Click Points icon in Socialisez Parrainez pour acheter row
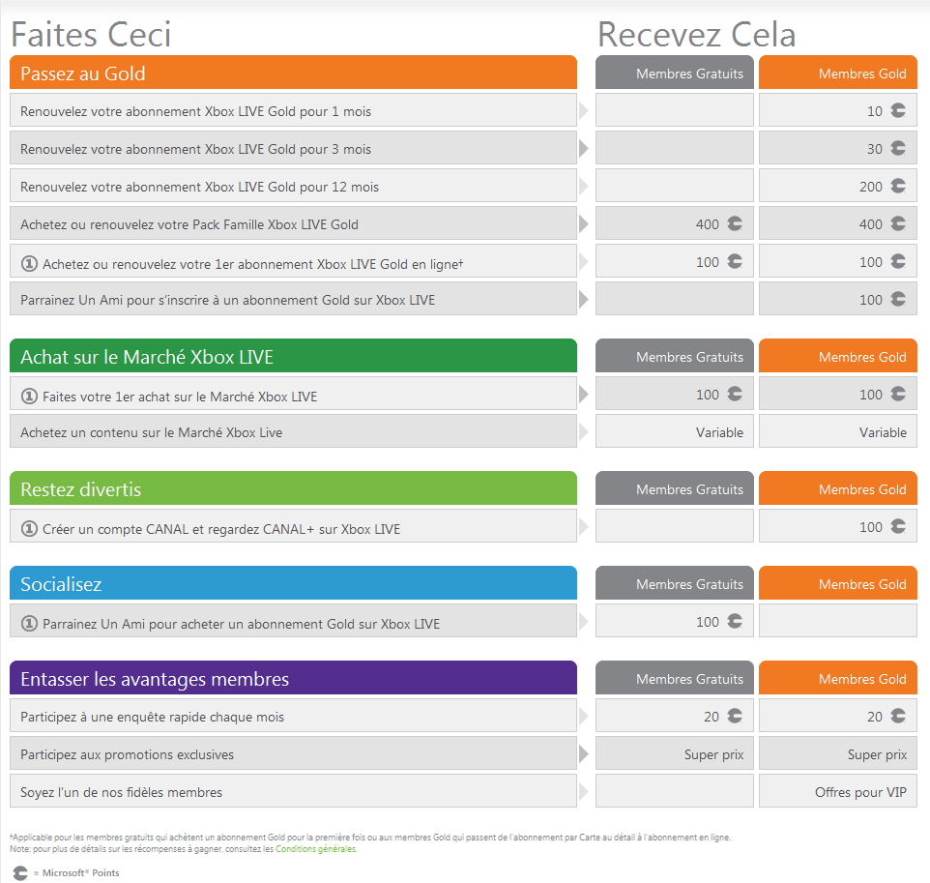The width and height of the screenshot is (930, 883). (x=735, y=621)
